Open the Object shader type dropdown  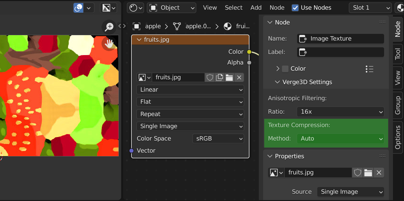tap(172, 8)
